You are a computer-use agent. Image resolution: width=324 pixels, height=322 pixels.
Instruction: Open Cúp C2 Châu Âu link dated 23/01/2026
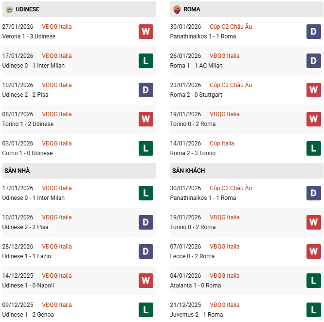[x=231, y=85]
